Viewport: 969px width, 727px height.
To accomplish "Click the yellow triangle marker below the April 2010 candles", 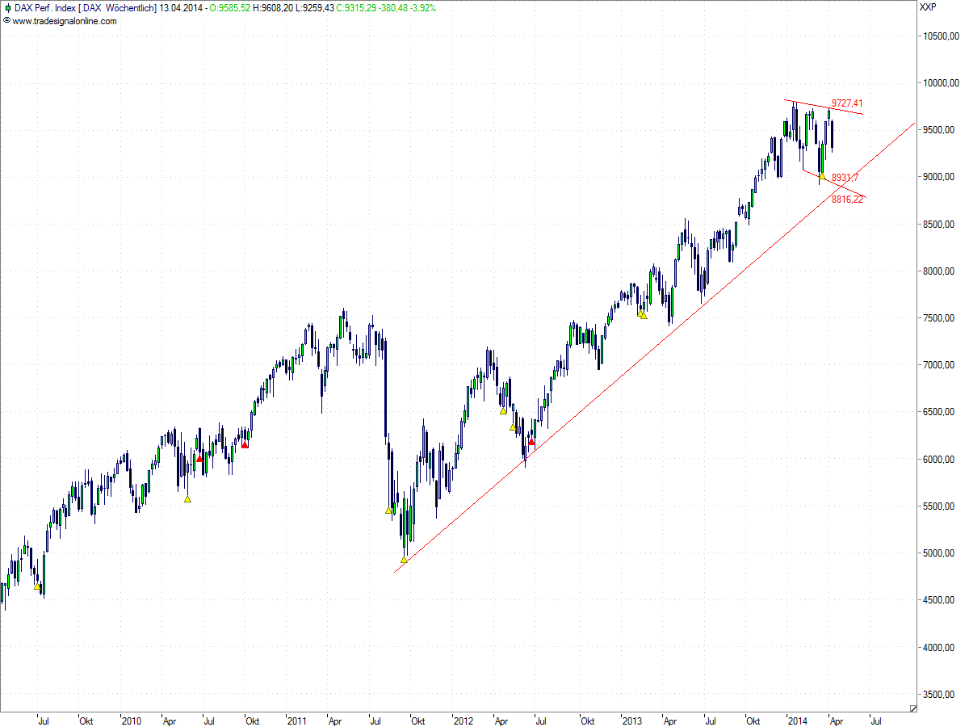I will [187, 498].
